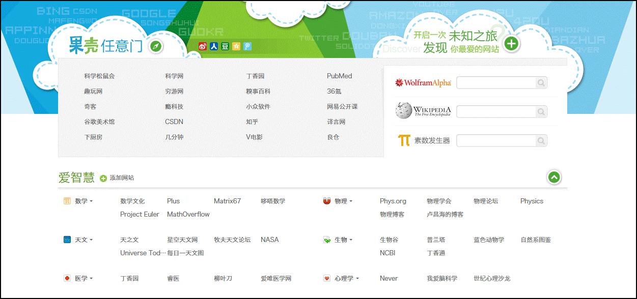This screenshot has width=637, height=299.
Task: Click the Wikipedia search magnifier button
Action: [541, 111]
